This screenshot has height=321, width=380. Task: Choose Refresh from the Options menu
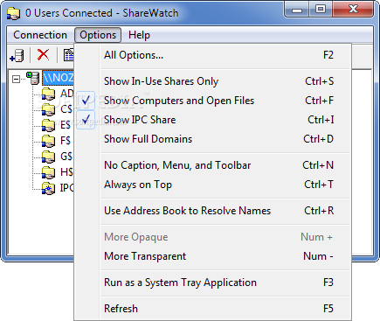tap(212, 309)
